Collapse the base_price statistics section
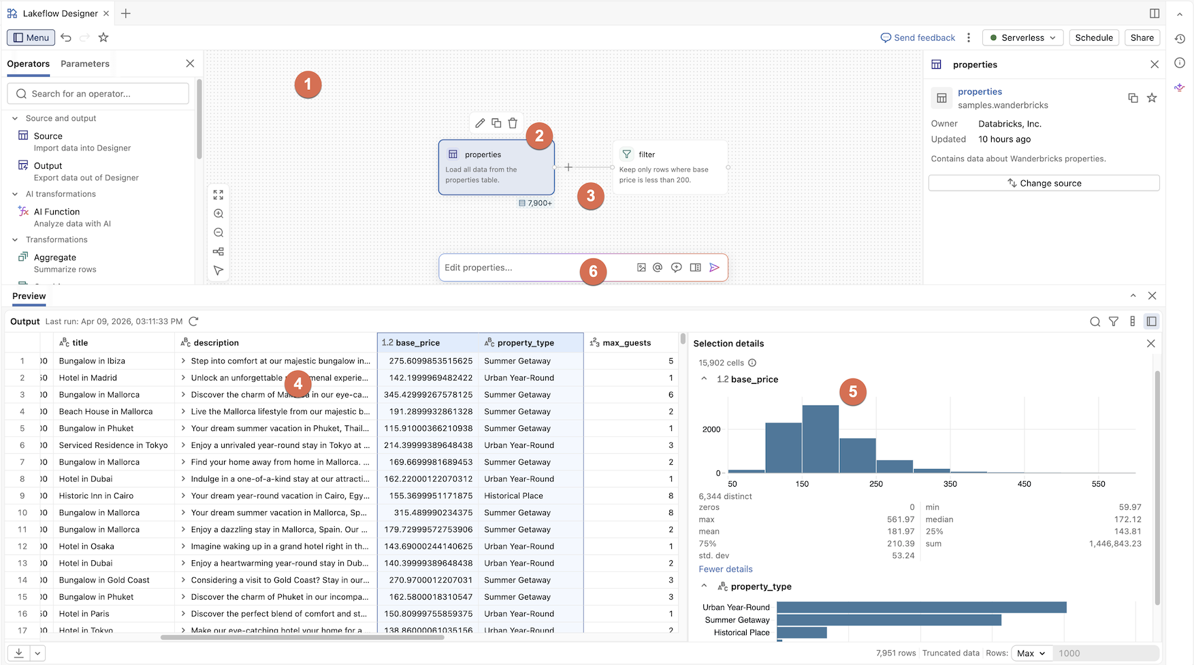This screenshot has height=665, width=1194. (704, 379)
